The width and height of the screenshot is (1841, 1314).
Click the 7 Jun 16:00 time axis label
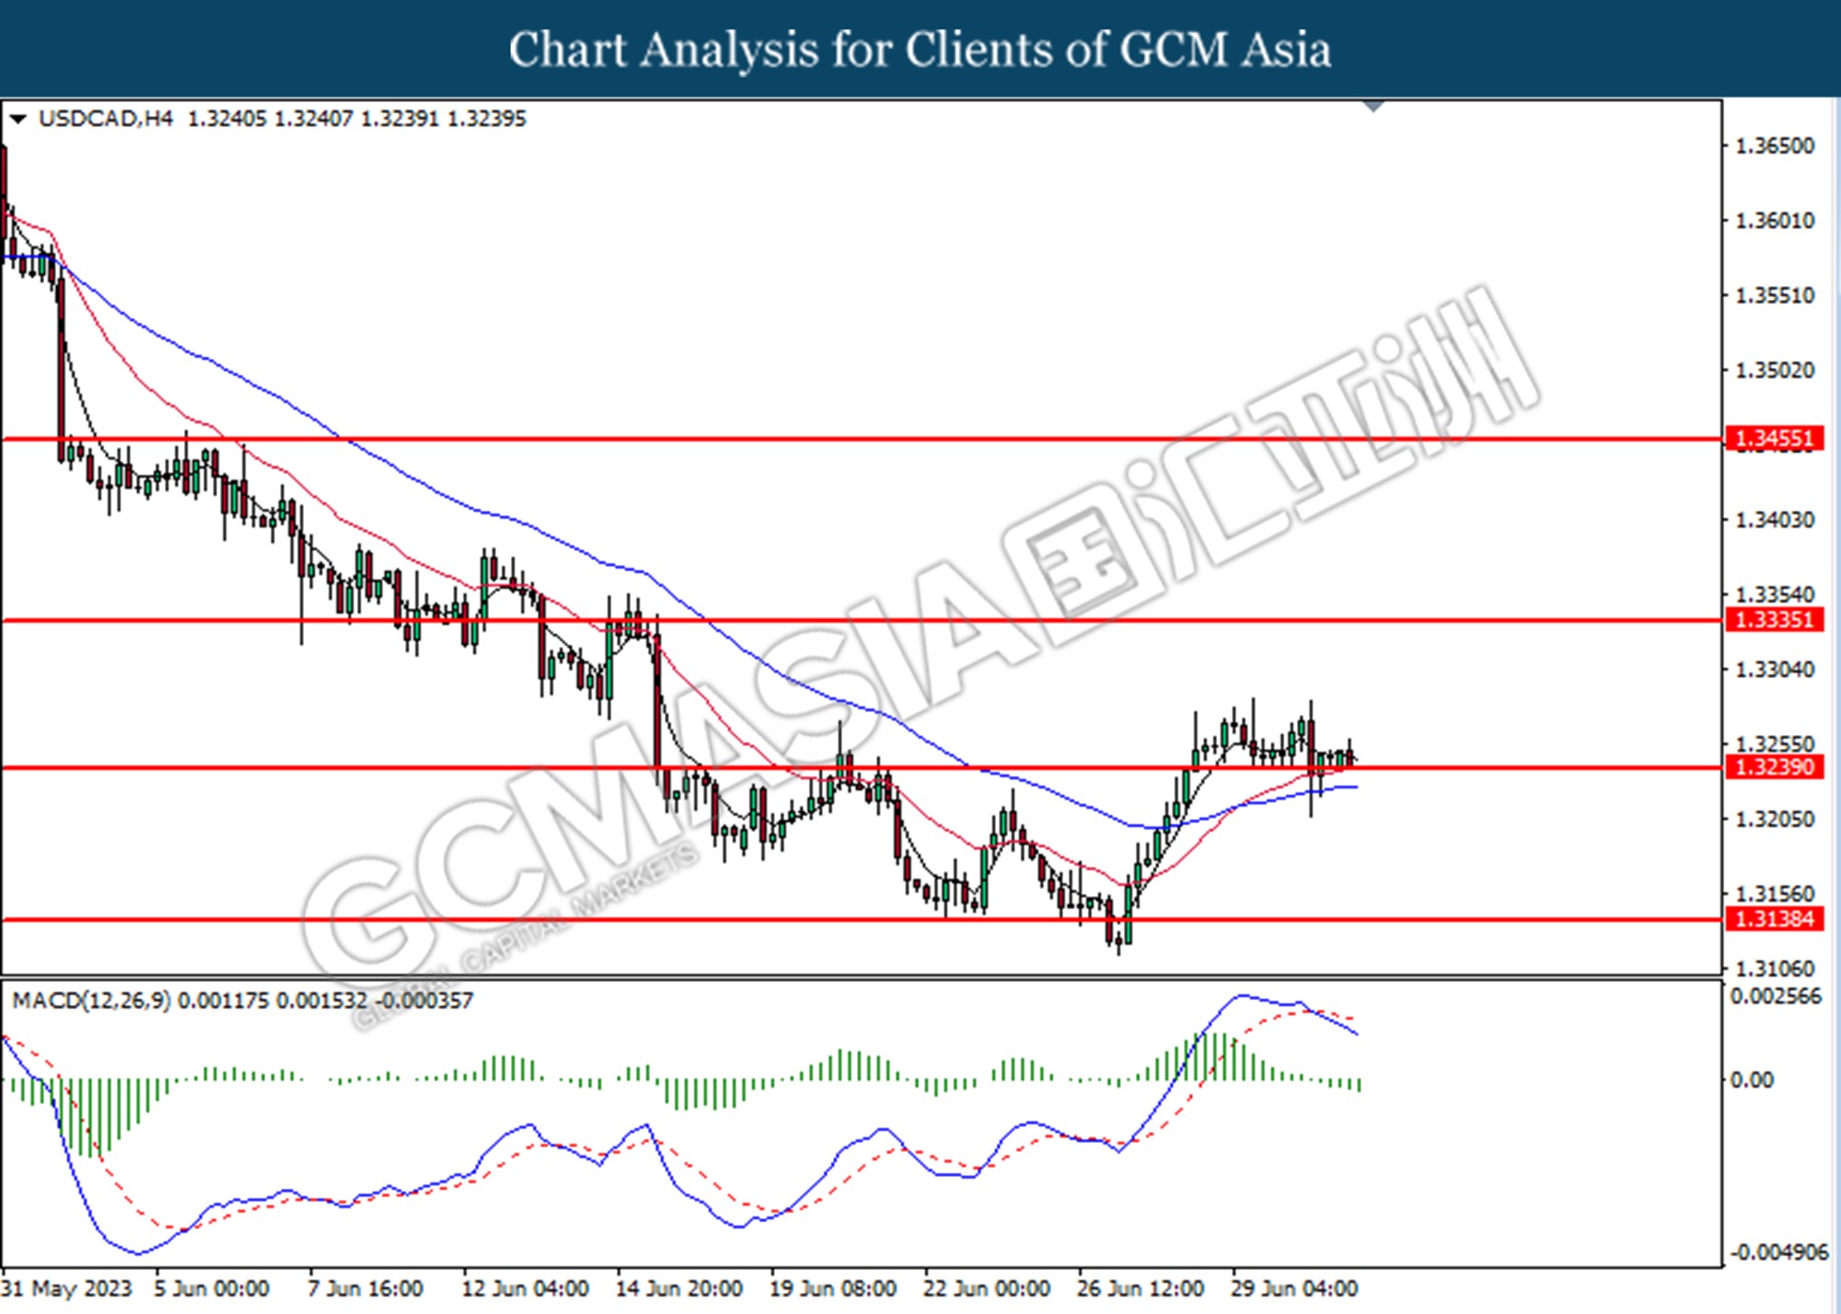tap(365, 1288)
